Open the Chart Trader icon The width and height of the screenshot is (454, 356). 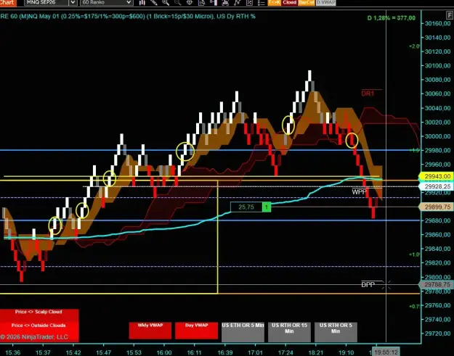[x=214, y=3]
